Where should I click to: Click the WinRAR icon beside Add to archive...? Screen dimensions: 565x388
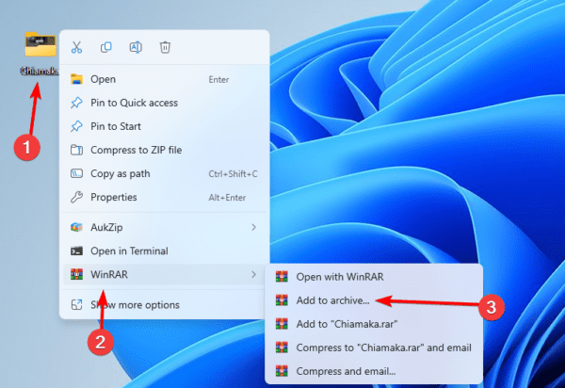pos(282,300)
